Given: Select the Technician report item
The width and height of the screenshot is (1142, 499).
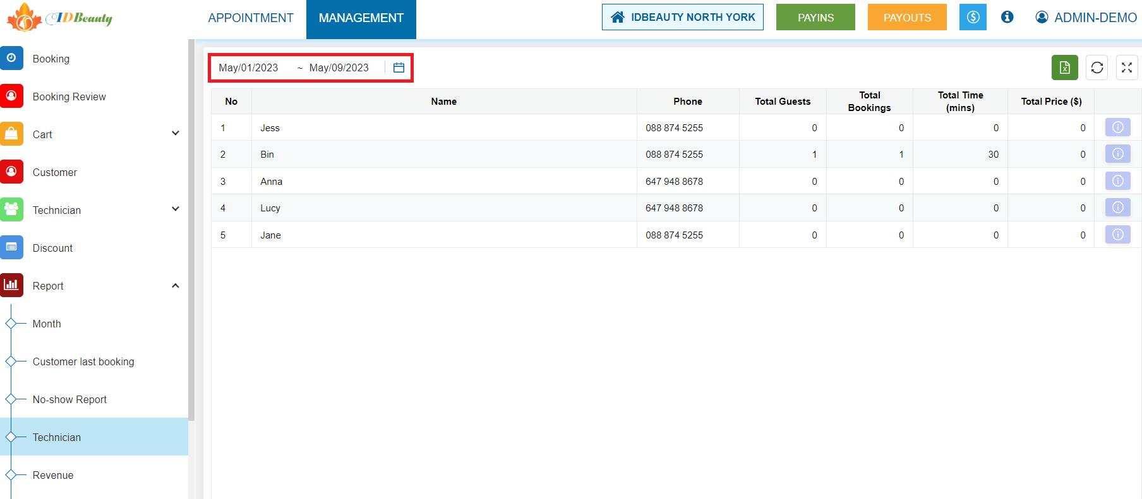Looking at the screenshot, I should pos(94,437).
